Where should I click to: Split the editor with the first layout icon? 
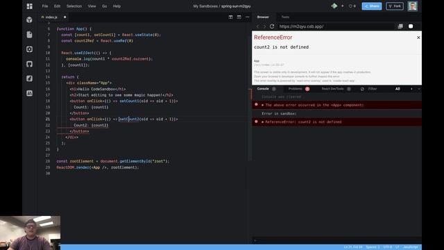[231, 17]
